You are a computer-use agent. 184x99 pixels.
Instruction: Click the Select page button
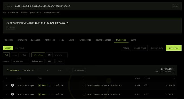point(37,61)
